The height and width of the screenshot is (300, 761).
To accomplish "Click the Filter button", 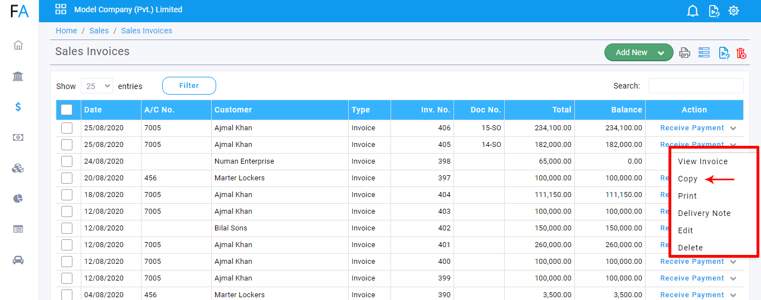I will (x=189, y=86).
